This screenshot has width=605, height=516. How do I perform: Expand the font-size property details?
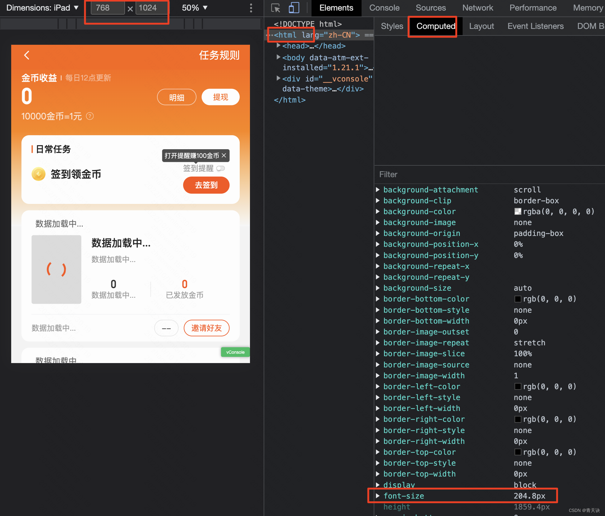(378, 496)
